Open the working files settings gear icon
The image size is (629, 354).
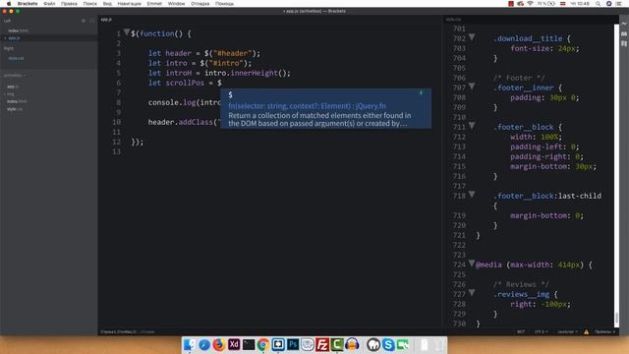pos(84,21)
